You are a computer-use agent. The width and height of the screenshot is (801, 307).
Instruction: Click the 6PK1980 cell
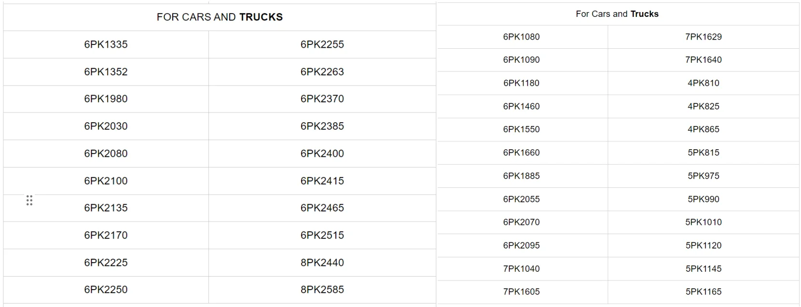(106, 99)
